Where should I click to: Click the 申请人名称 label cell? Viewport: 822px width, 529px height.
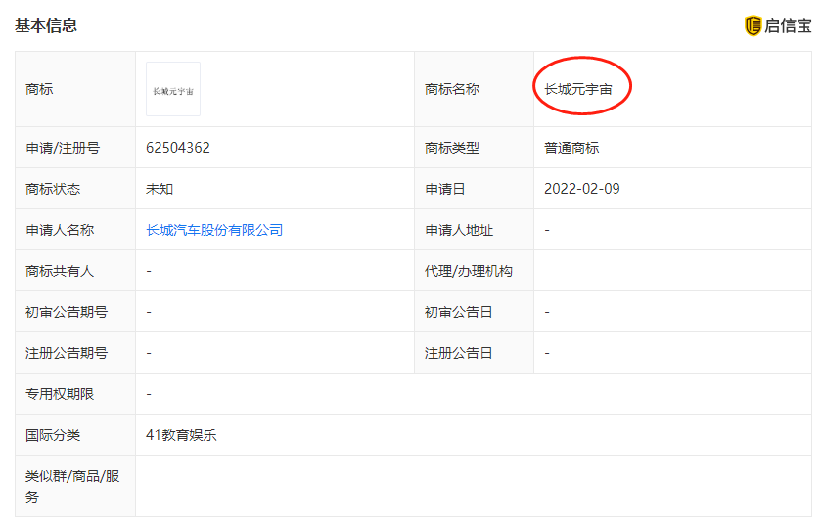click(75, 230)
